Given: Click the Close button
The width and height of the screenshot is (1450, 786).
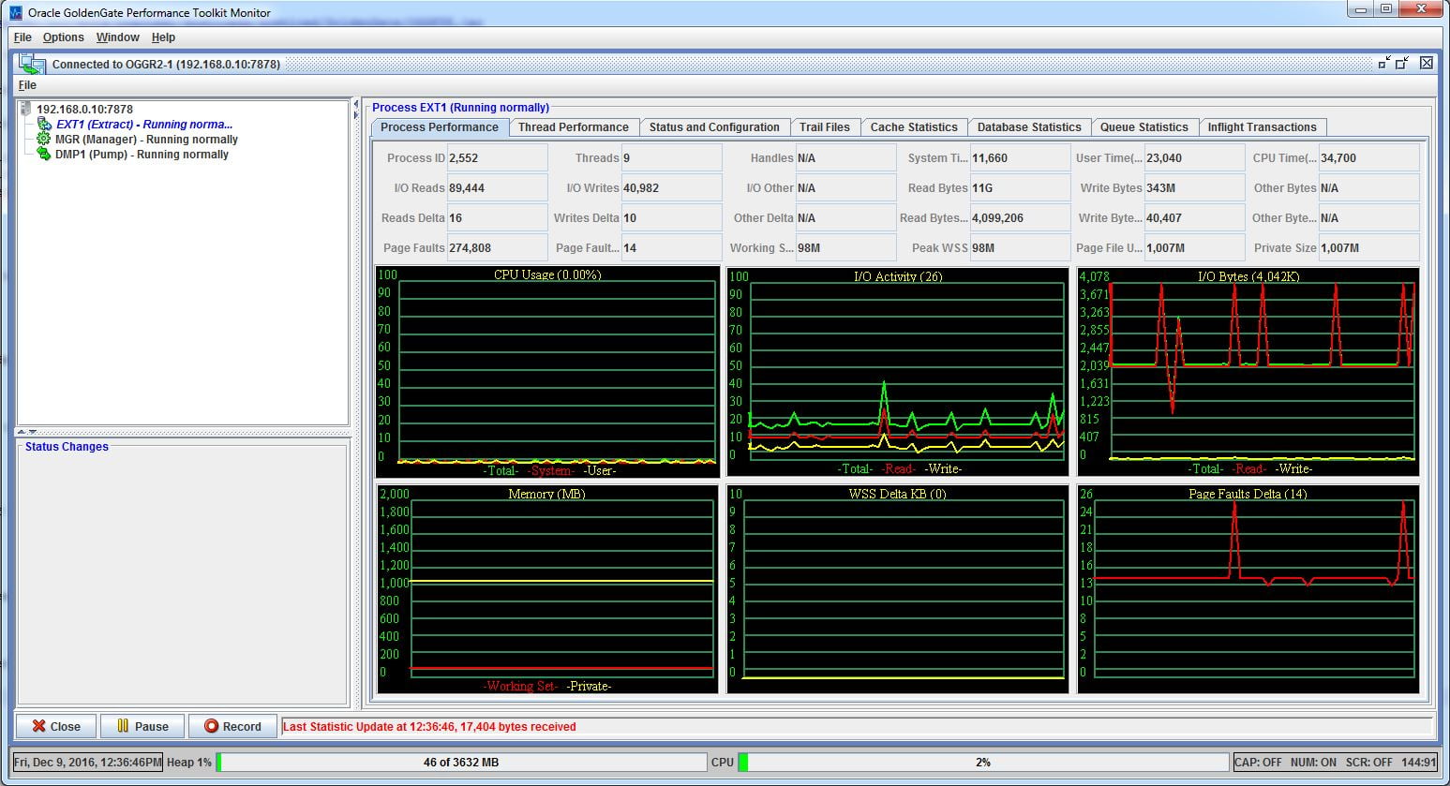Looking at the screenshot, I should (x=55, y=726).
